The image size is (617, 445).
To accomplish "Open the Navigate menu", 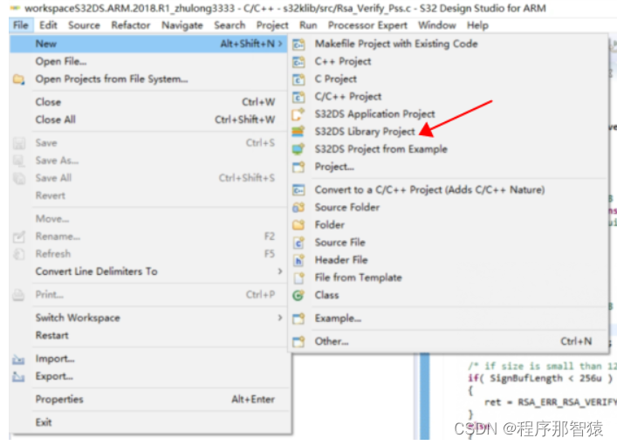I will (182, 25).
